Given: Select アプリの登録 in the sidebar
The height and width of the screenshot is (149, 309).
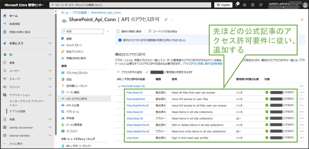Looking at the screenshot, I should 17,111.
